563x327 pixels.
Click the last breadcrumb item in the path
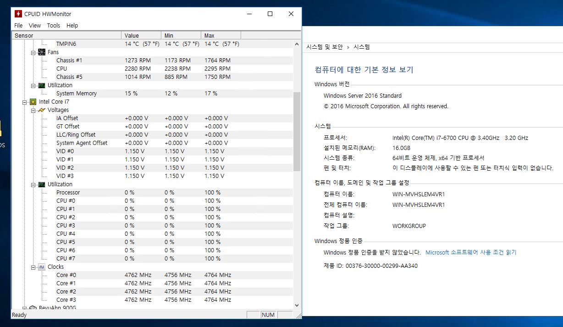[361, 47]
